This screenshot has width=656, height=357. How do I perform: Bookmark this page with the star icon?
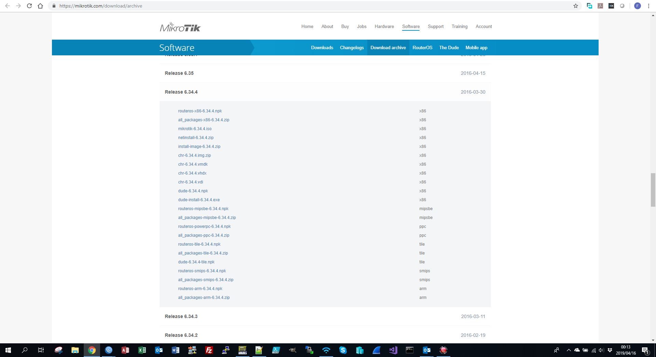point(576,6)
